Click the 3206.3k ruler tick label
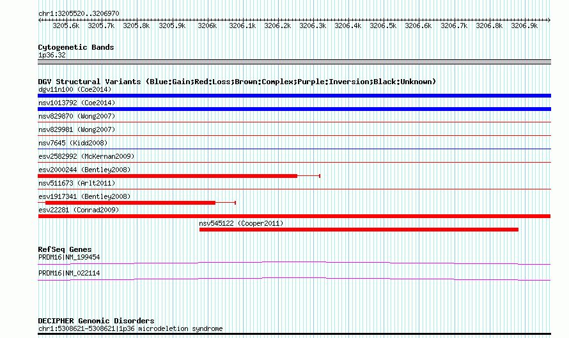The image size is (569, 338). [313, 26]
